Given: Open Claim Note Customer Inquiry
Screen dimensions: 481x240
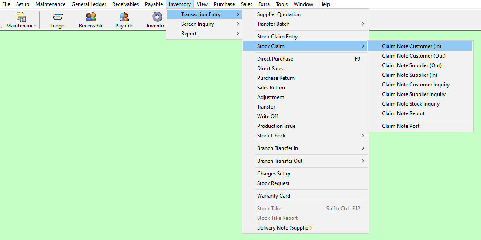Looking at the screenshot, I should [420, 85].
